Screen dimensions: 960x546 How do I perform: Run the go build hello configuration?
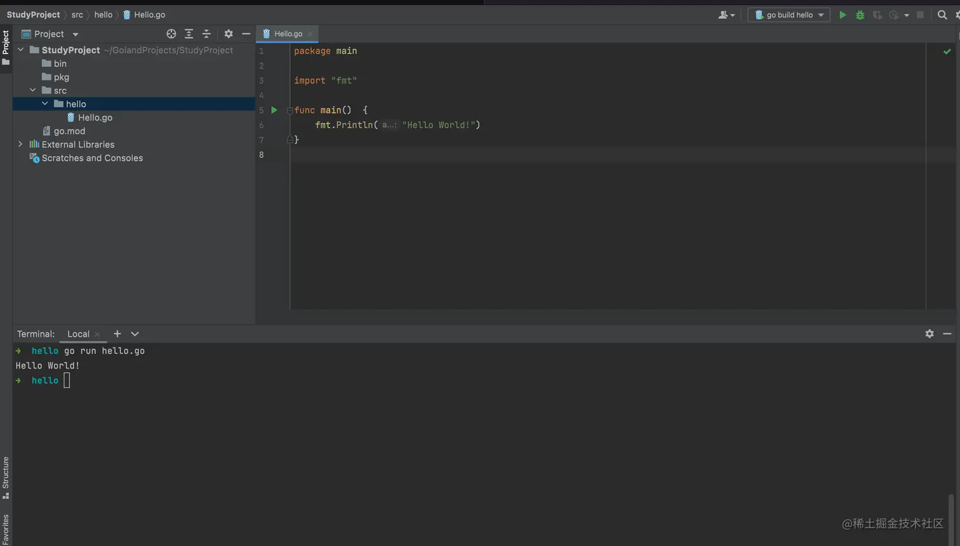tap(843, 15)
